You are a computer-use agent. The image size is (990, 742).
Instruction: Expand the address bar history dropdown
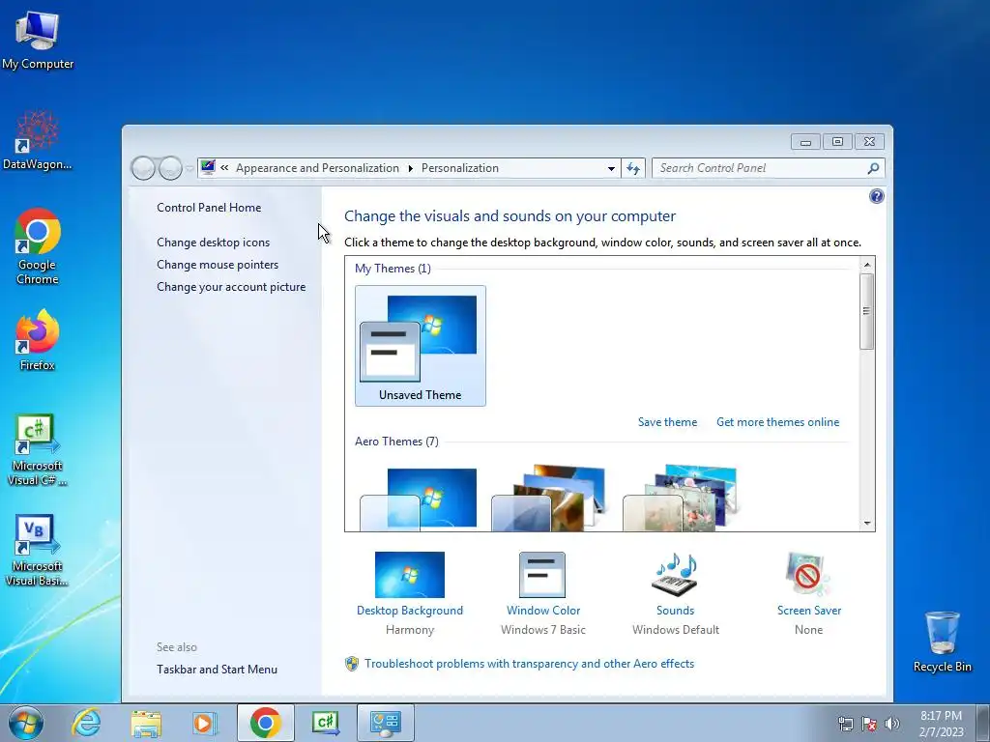coord(611,168)
